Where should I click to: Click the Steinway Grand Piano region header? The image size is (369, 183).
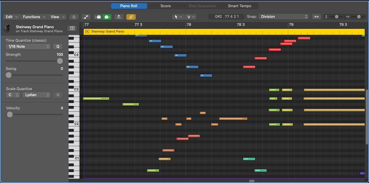pyautogui.click(x=224, y=32)
